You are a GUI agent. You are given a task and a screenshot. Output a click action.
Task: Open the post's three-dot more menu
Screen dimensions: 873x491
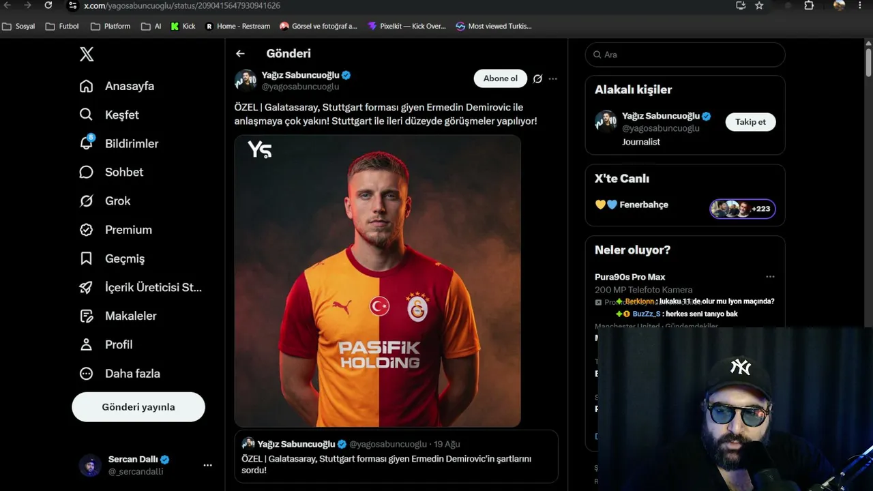[553, 78]
